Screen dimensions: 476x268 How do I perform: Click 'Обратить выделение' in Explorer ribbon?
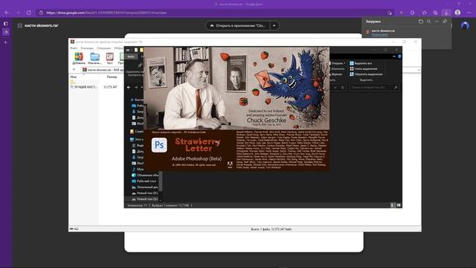pos(366,74)
